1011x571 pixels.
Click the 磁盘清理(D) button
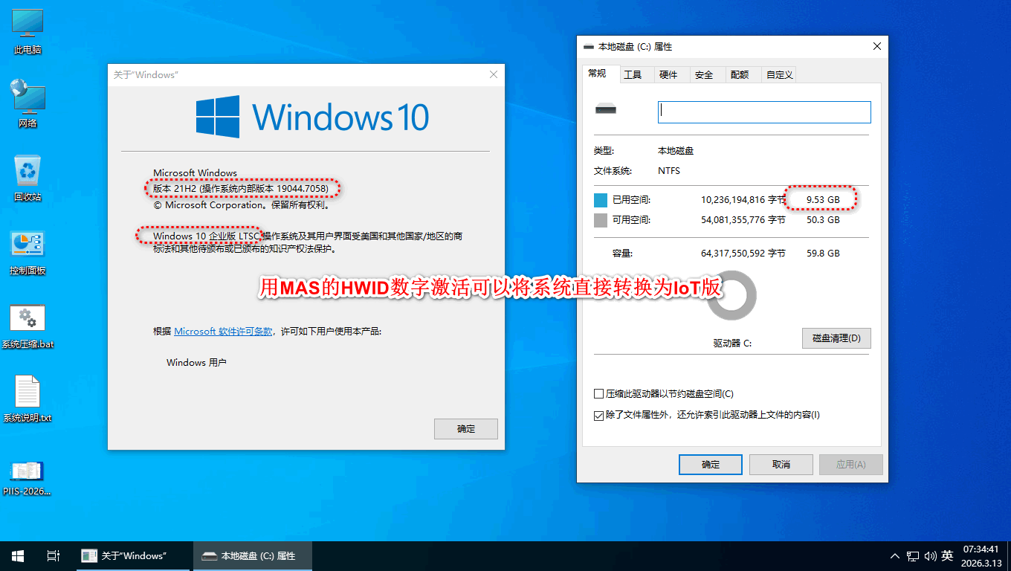pyautogui.click(x=836, y=338)
